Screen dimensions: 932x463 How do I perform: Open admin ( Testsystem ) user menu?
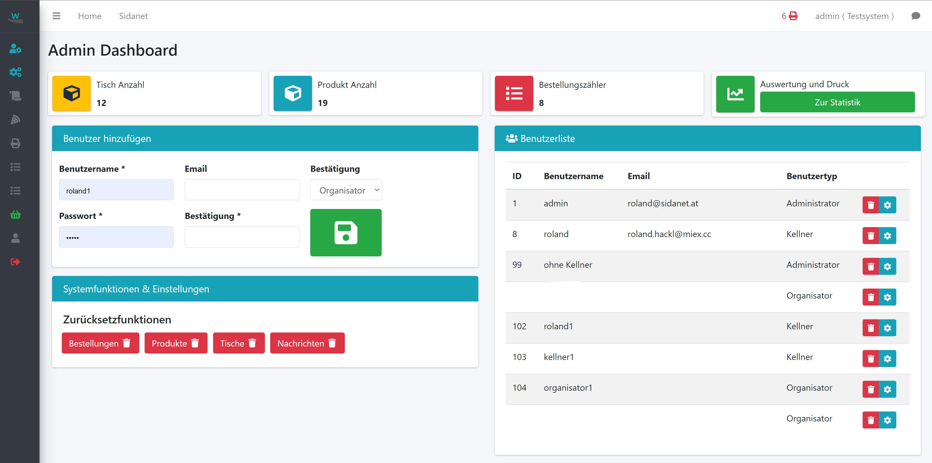(854, 16)
